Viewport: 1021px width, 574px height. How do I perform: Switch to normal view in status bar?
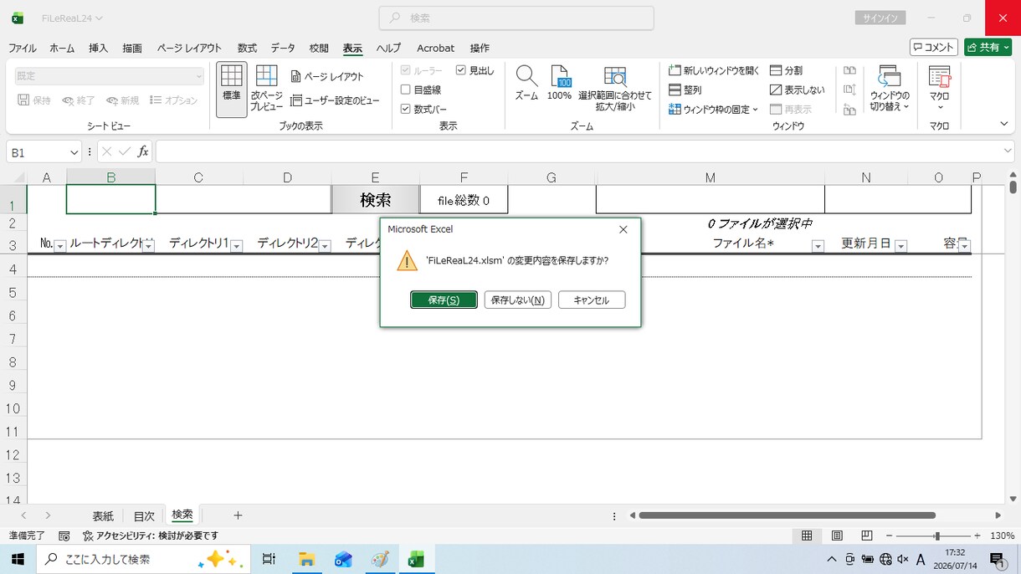pyautogui.click(x=807, y=536)
